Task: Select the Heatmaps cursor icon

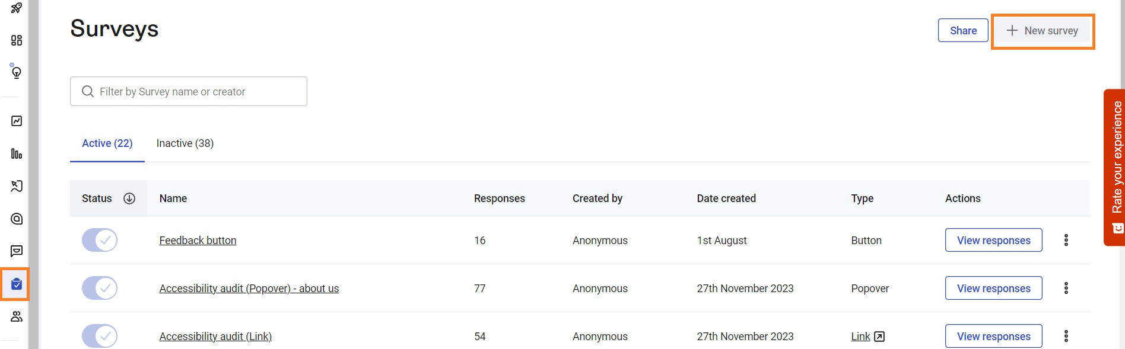Action: coord(16,186)
